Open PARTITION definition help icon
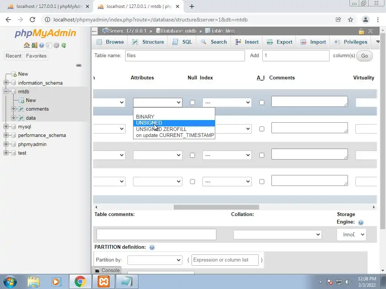386x289 pixels. 152,247
